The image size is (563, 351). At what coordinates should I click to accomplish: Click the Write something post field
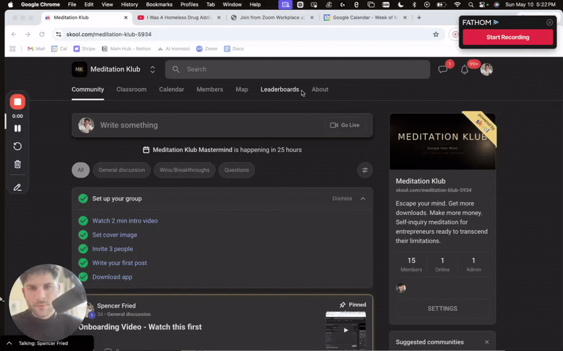[x=222, y=126]
